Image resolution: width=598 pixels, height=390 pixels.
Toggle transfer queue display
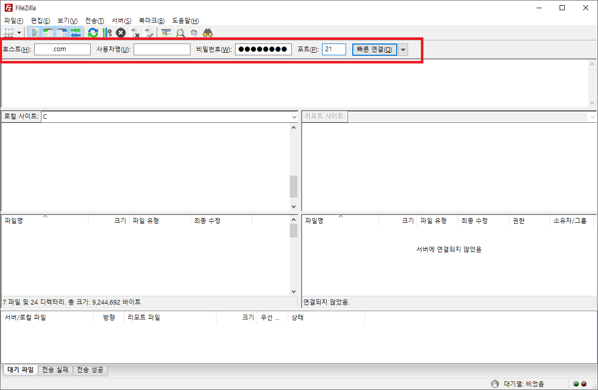[75, 33]
